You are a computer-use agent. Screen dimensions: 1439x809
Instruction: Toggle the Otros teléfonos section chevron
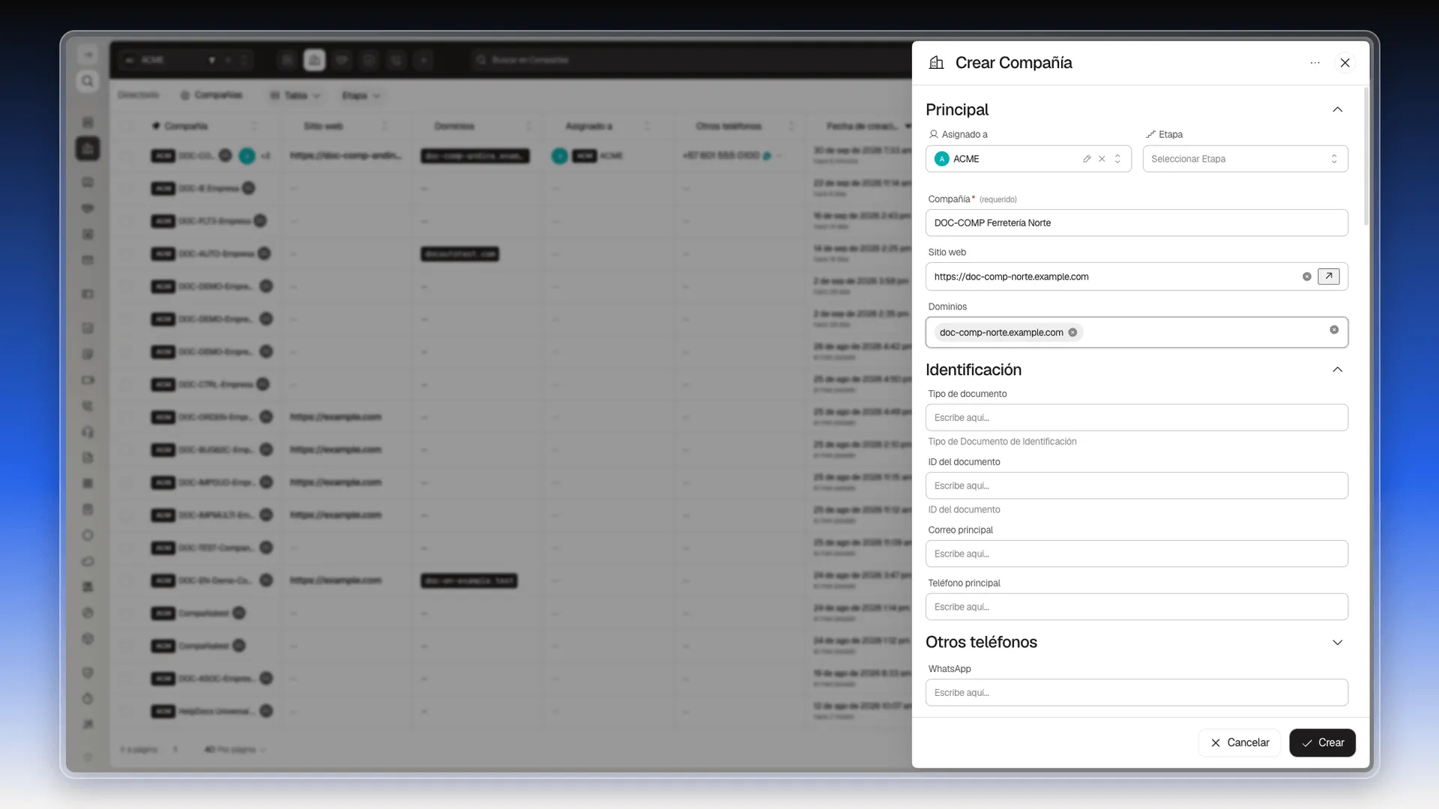click(1337, 642)
